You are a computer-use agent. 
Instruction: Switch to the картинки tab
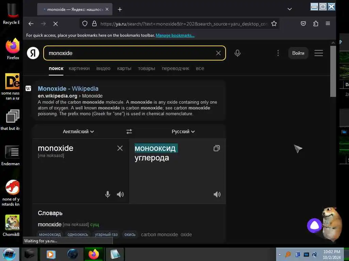coord(79,68)
